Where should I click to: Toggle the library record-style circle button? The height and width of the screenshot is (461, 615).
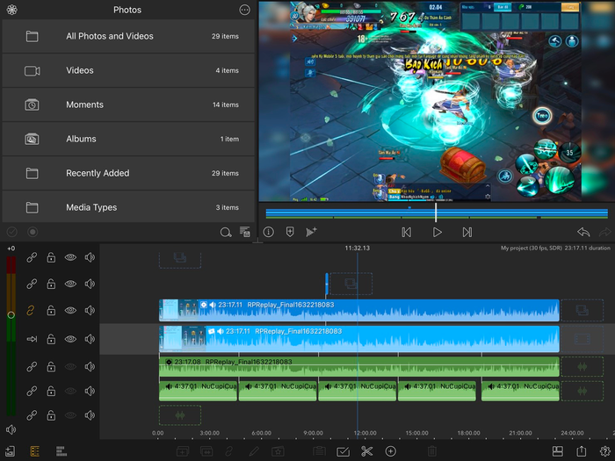coord(33,232)
